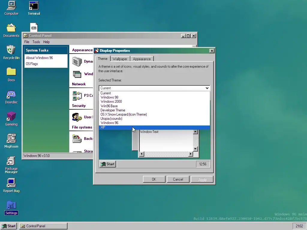Click the Network section heading

click(x=79, y=84)
